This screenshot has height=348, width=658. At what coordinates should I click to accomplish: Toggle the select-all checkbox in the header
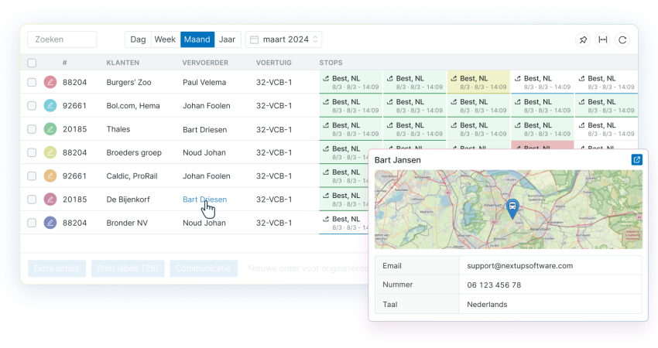tap(32, 63)
